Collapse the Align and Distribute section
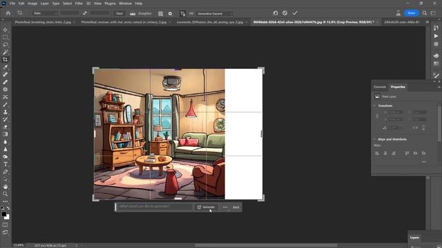 pos(374,139)
